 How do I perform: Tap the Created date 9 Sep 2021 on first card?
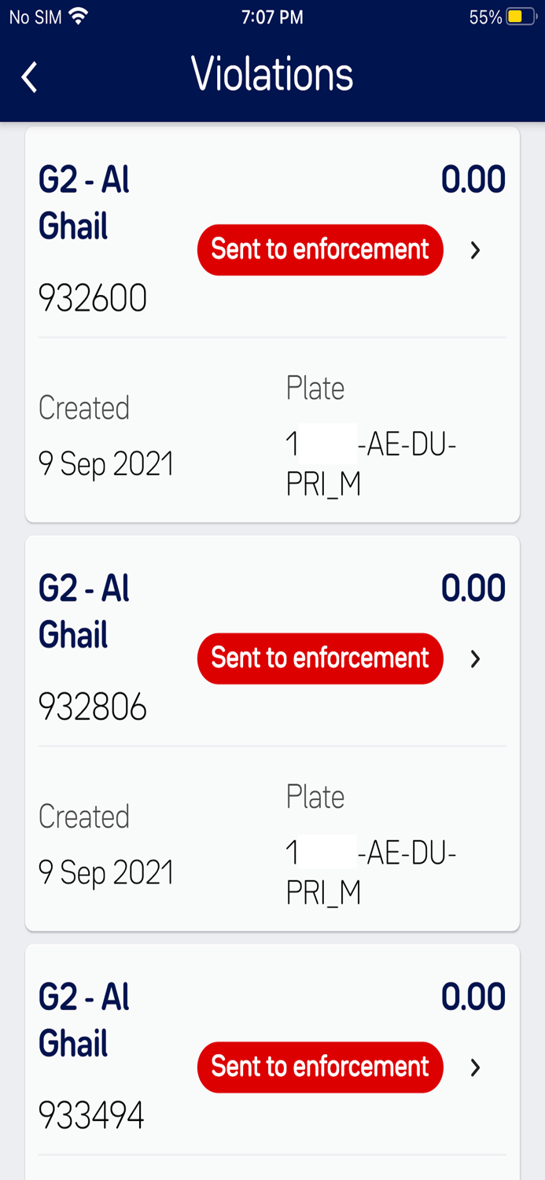pos(106,463)
